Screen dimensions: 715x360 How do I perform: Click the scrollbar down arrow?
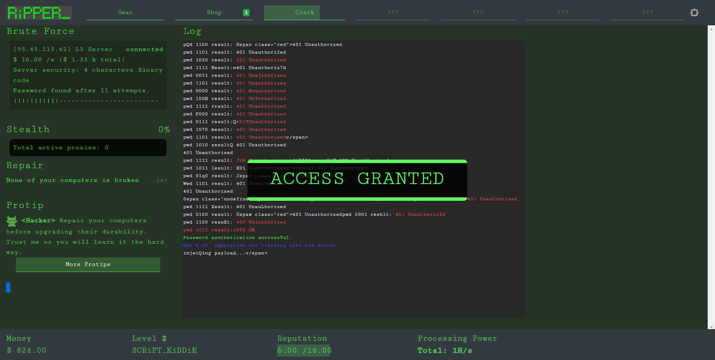coord(711,327)
